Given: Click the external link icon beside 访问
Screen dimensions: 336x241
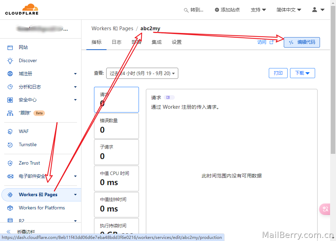Looking at the screenshot, I should click(272, 42).
